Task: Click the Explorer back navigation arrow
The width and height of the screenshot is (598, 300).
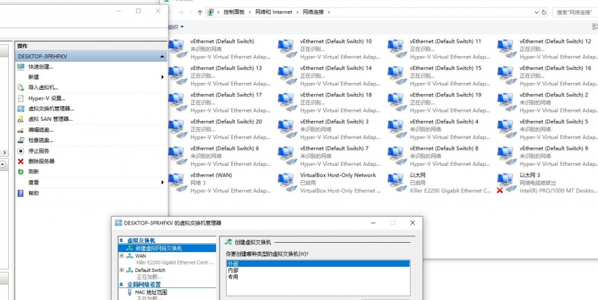Action: point(169,12)
